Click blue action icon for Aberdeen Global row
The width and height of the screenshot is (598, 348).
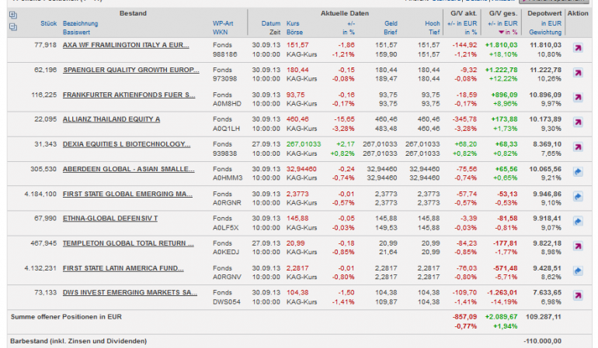tap(577, 172)
